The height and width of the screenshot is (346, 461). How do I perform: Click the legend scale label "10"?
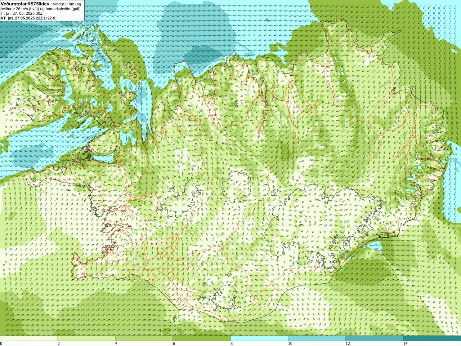[x=290, y=343]
